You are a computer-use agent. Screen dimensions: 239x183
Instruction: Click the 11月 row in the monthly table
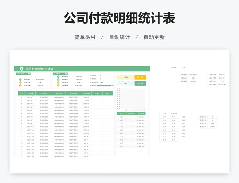[131, 143]
